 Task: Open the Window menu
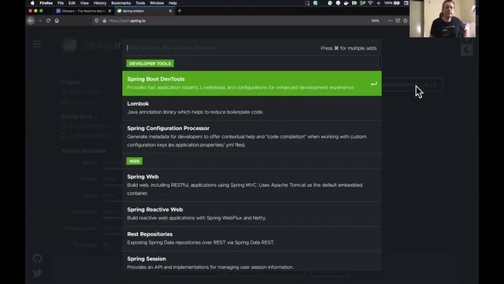point(157,3)
